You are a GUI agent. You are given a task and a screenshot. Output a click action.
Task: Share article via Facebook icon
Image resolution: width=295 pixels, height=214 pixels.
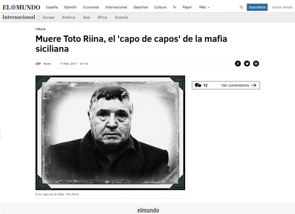pyautogui.click(x=238, y=64)
